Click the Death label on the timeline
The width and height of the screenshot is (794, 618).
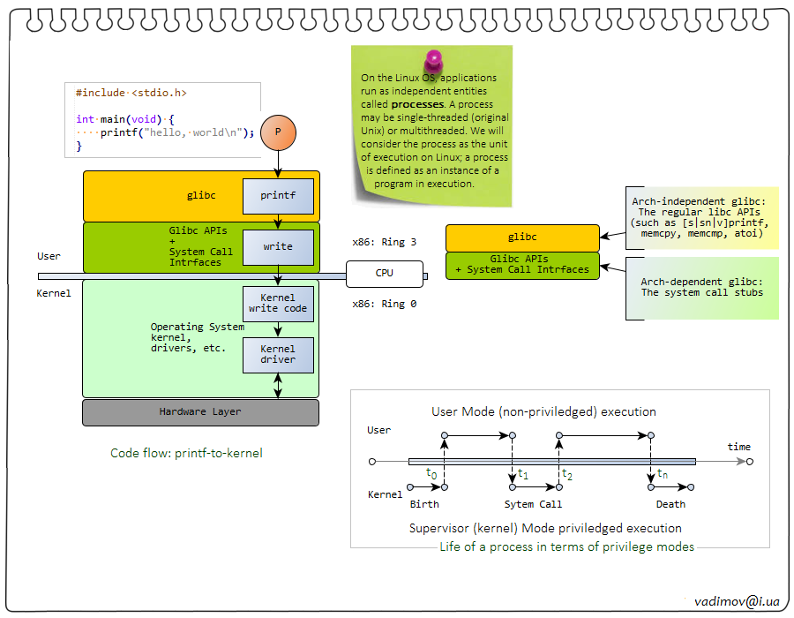coord(670,505)
